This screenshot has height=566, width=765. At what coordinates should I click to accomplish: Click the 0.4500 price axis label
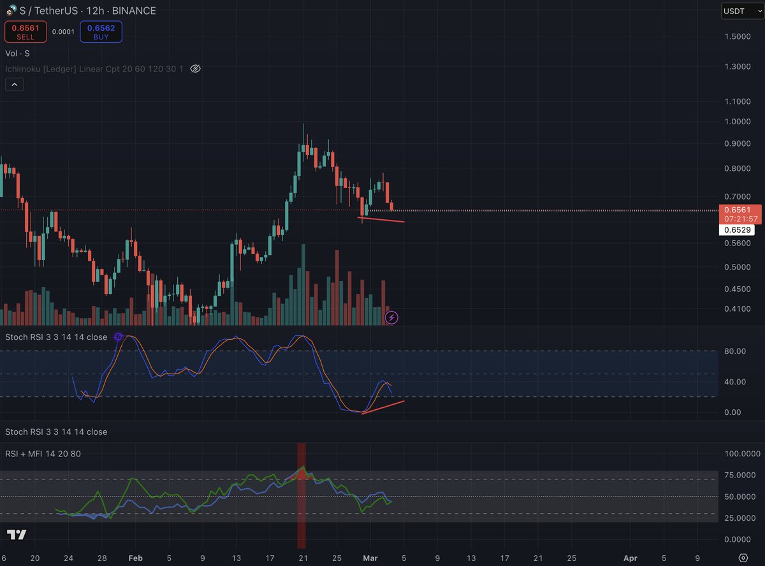737,289
